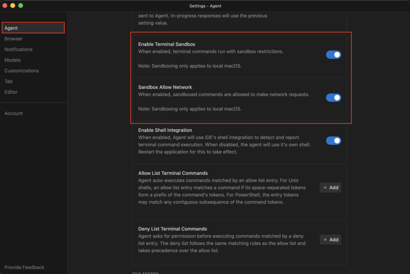Go to Notifications settings
This screenshot has height=274, width=410.
tap(18, 50)
